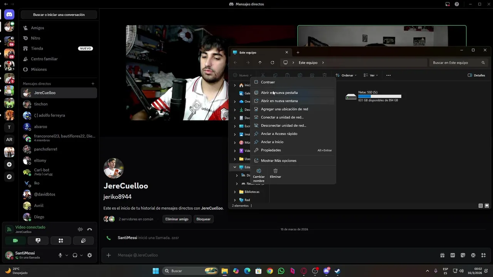Create new direct message plus icon
This screenshot has width=493, height=277.
(x=93, y=83)
